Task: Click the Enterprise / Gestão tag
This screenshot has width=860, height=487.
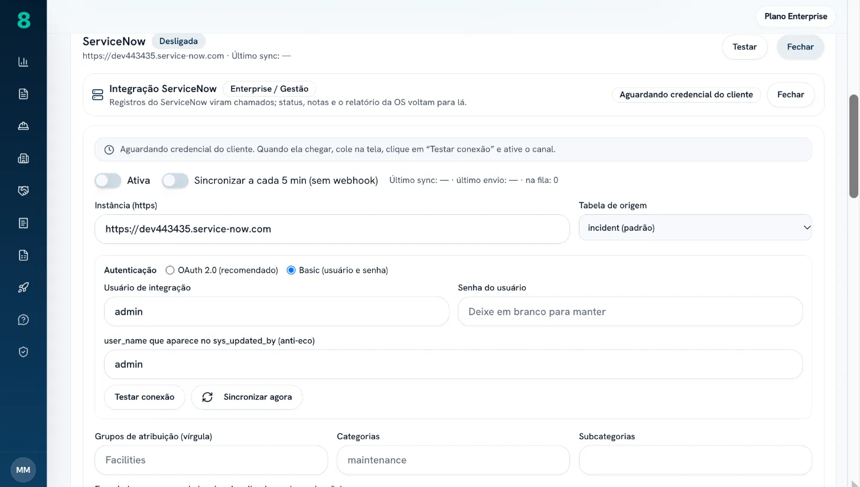Action: point(269,89)
